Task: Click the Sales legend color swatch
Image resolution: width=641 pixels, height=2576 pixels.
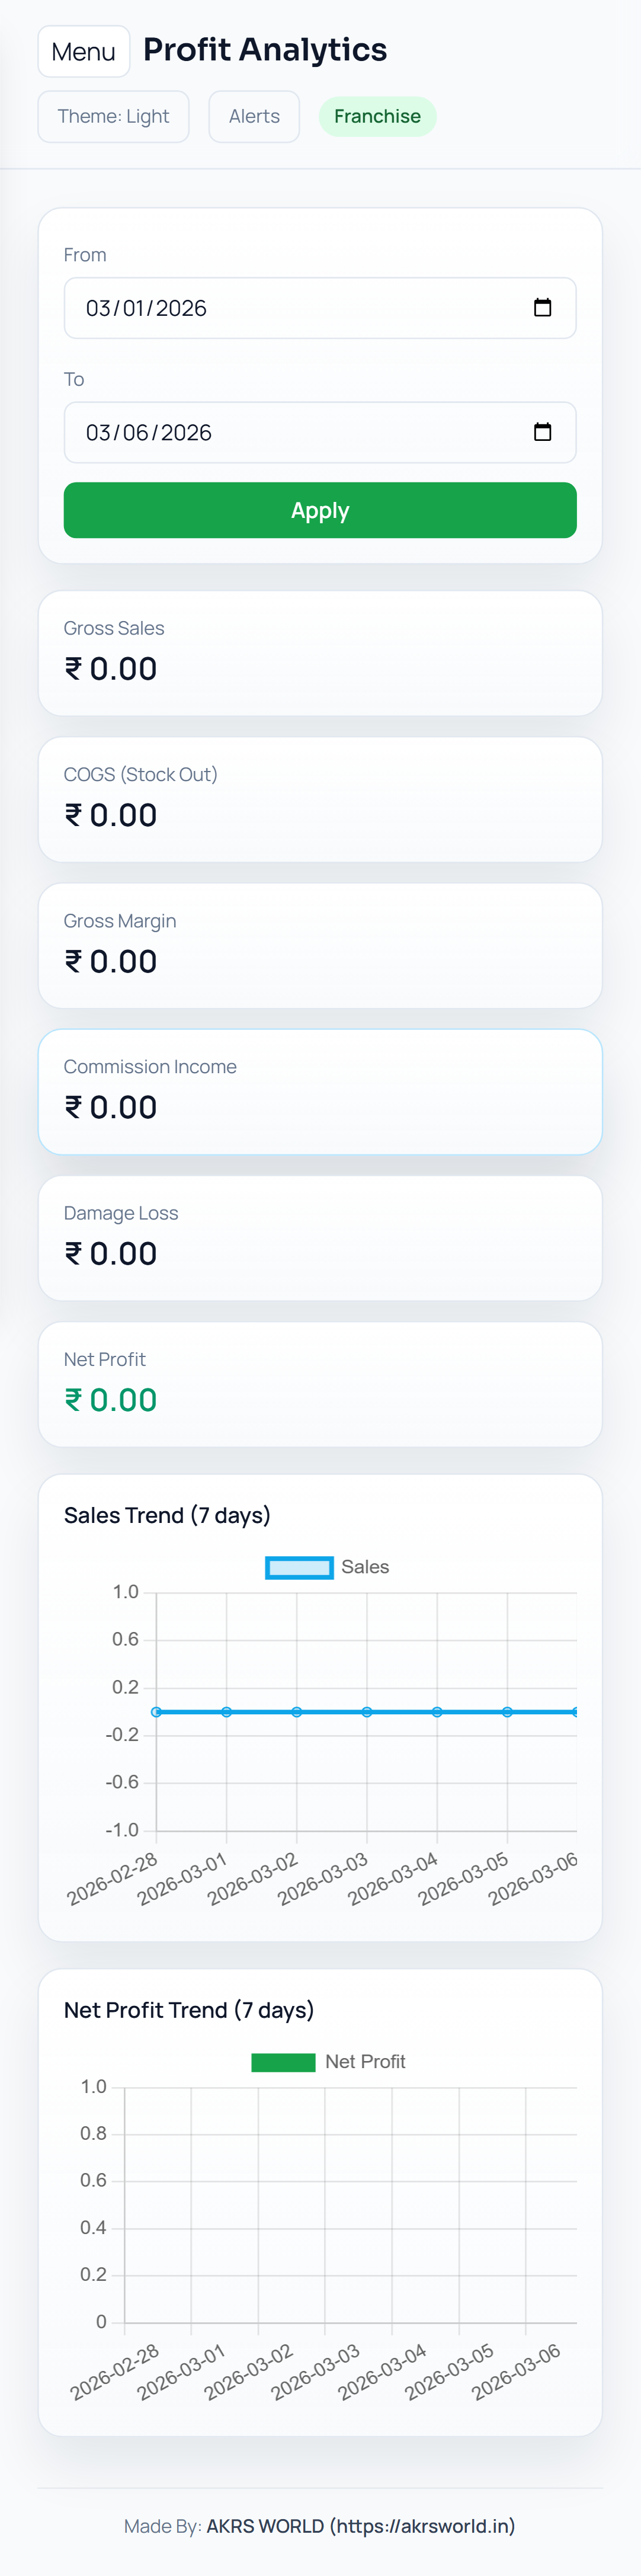Action: coord(299,1567)
